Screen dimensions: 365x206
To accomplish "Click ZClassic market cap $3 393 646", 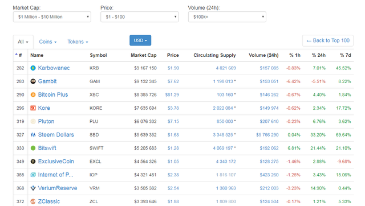I will tap(145, 201).
